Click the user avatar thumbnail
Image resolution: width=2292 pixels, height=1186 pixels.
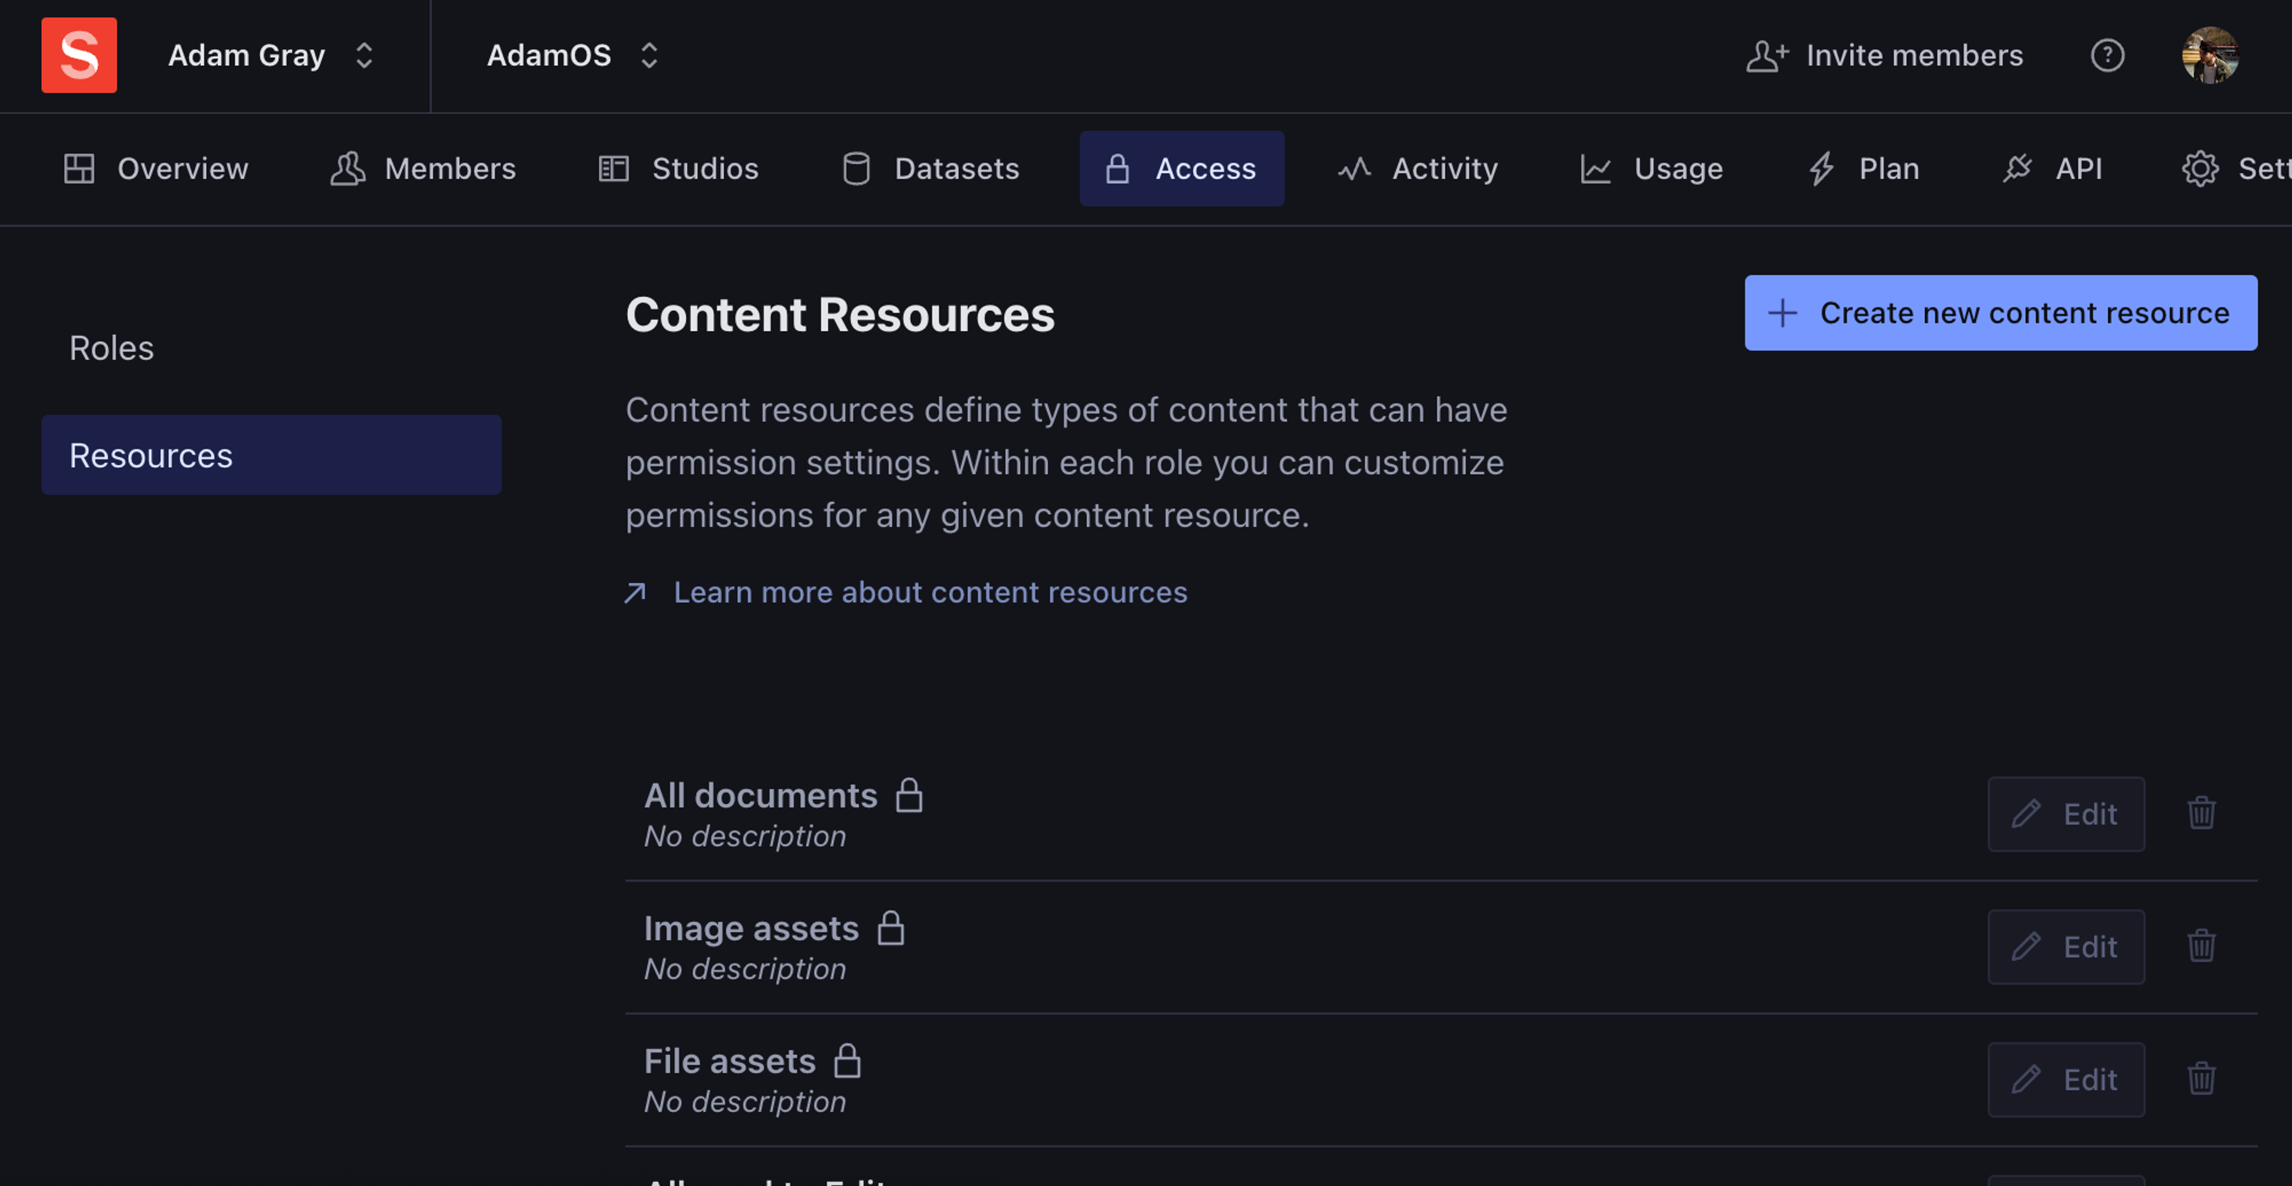click(x=2209, y=55)
